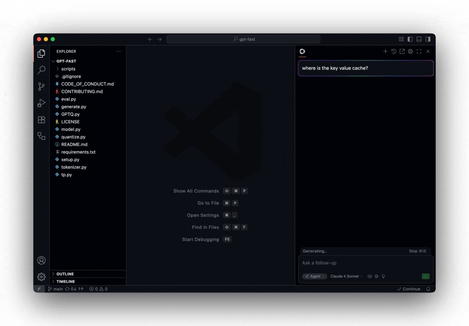Click the @ mention icon in chat input

click(x=377, y=276)
